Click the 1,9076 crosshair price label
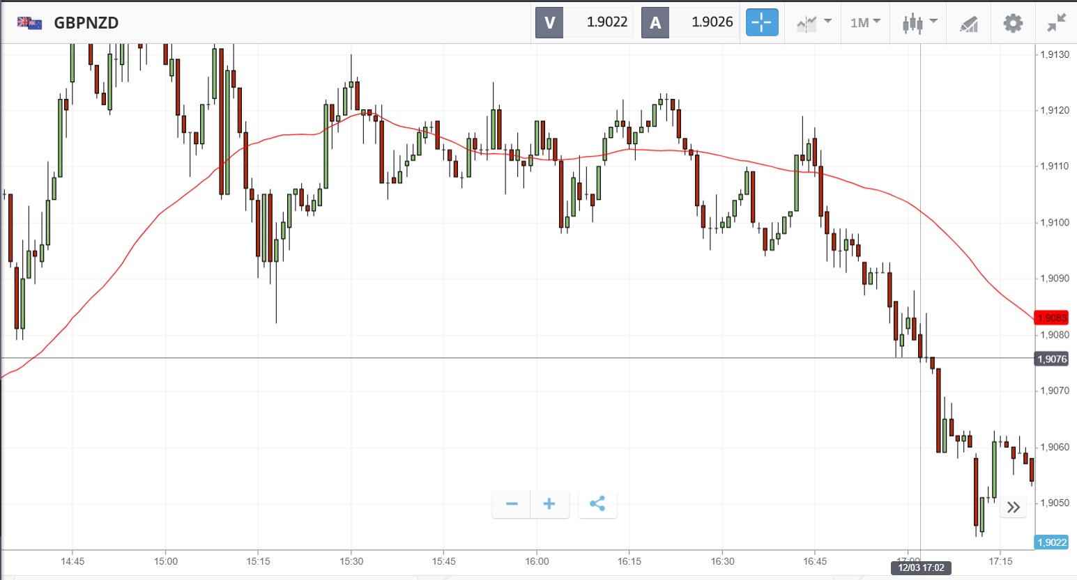The width and height of the screenshot is (1077, 580). tap(1052, 359)
